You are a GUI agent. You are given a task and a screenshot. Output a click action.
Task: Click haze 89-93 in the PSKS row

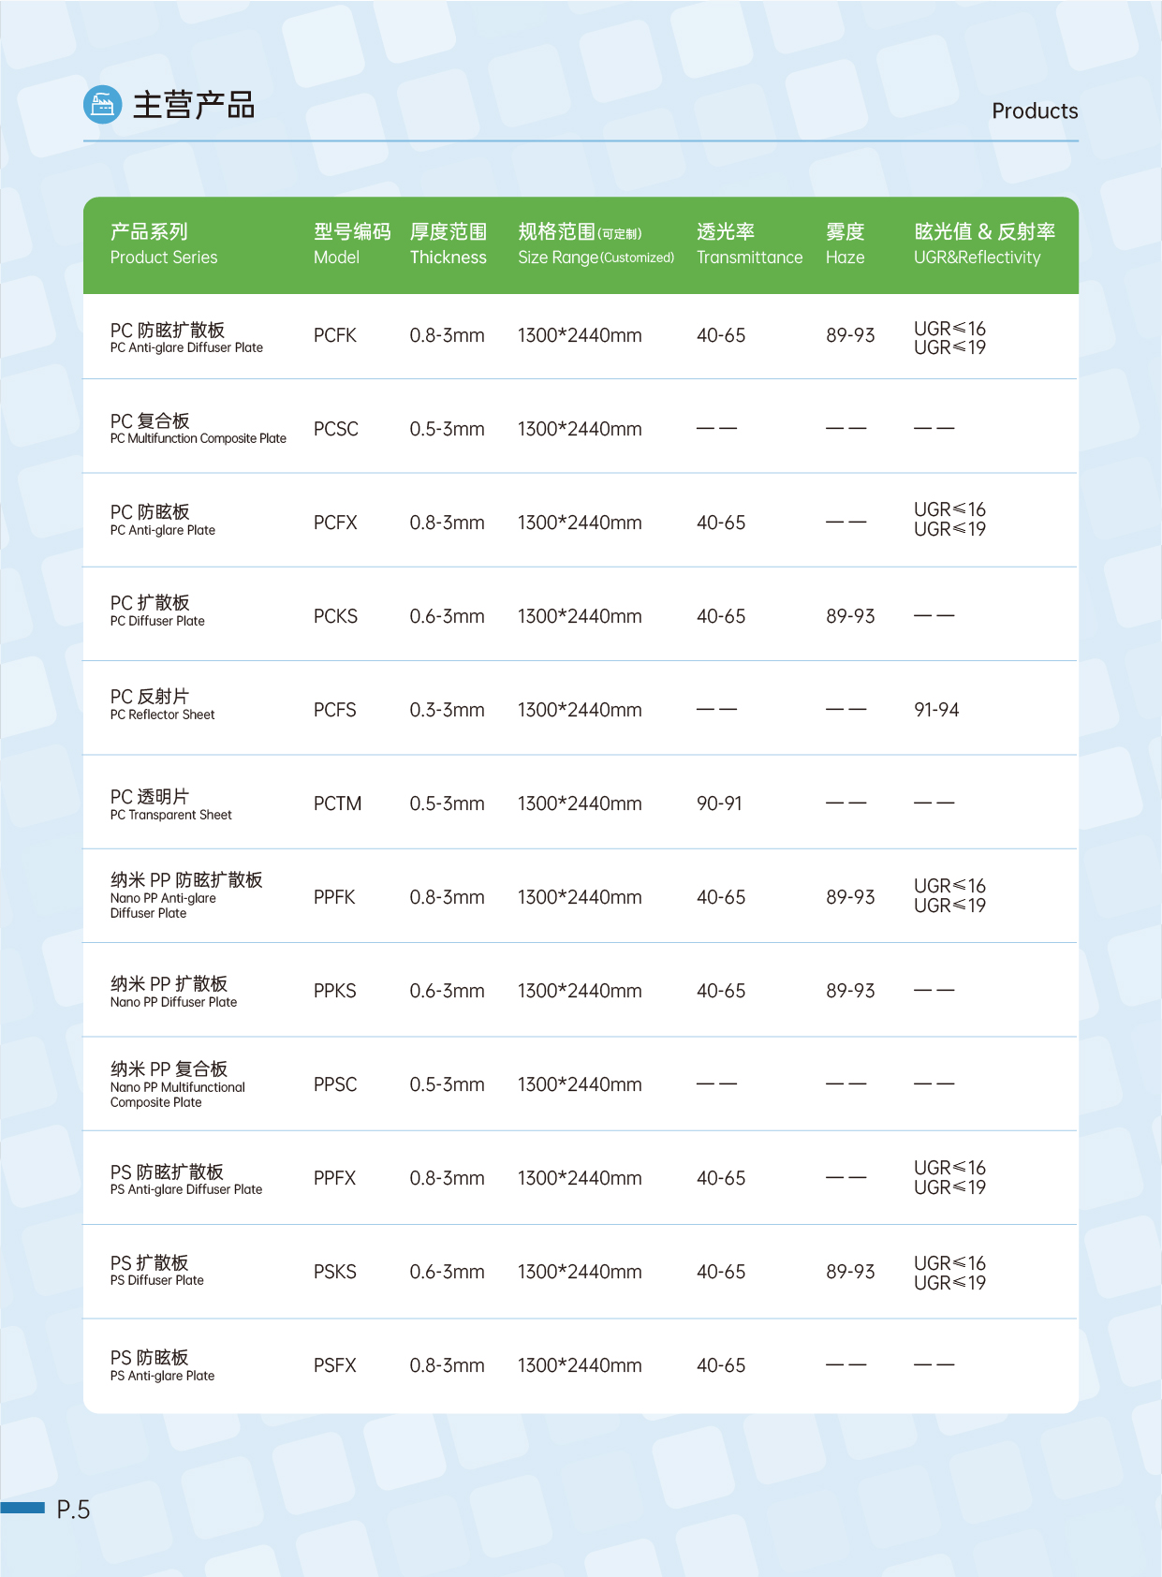pos(850,1272)
